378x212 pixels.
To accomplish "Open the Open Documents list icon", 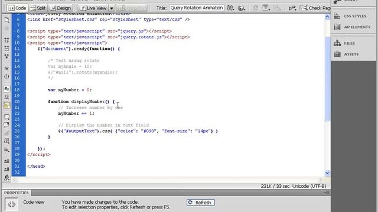I will coord(6,19).
